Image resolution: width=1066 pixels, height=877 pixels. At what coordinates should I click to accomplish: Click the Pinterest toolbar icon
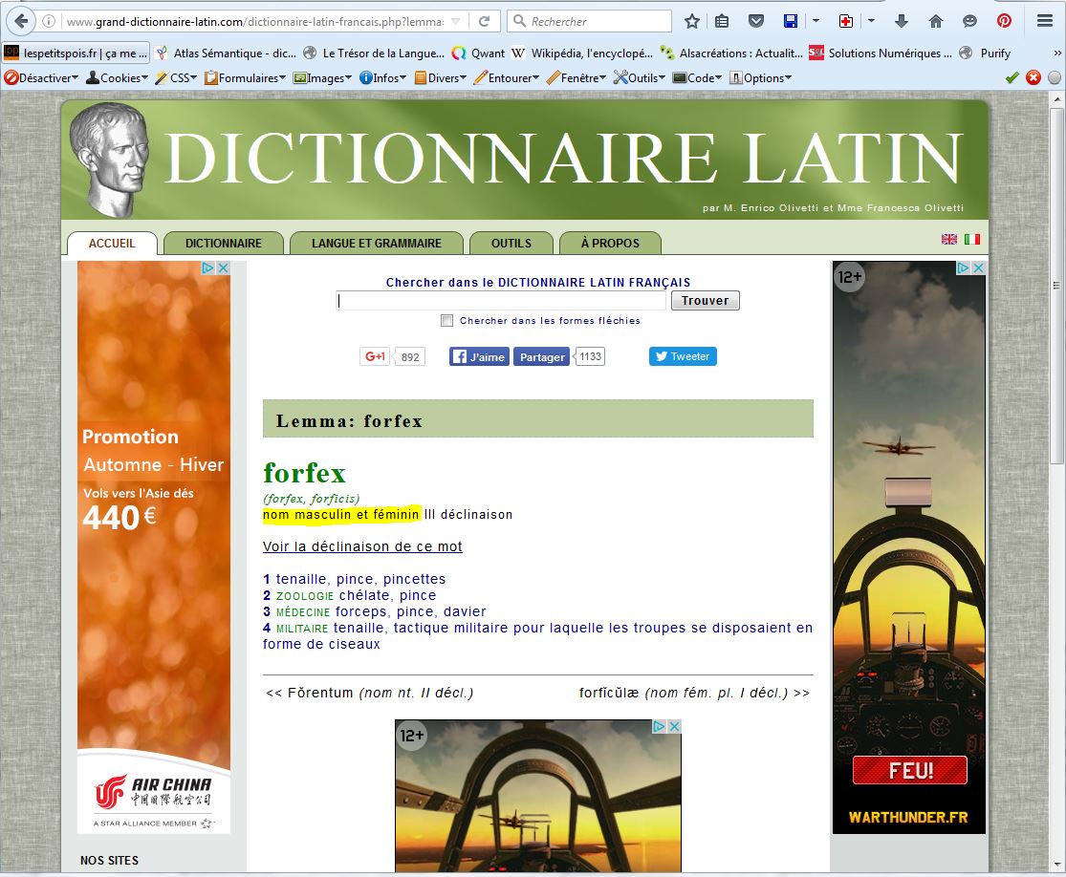point(1004,21)
